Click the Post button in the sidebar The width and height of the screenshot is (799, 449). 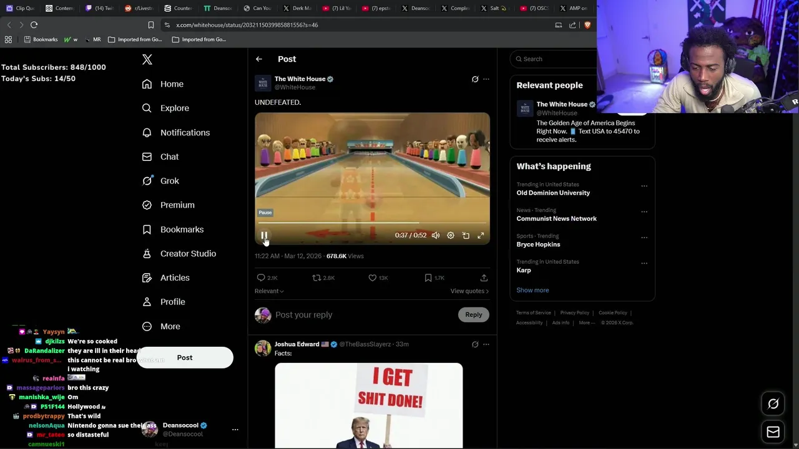click(x=185, y=357)
